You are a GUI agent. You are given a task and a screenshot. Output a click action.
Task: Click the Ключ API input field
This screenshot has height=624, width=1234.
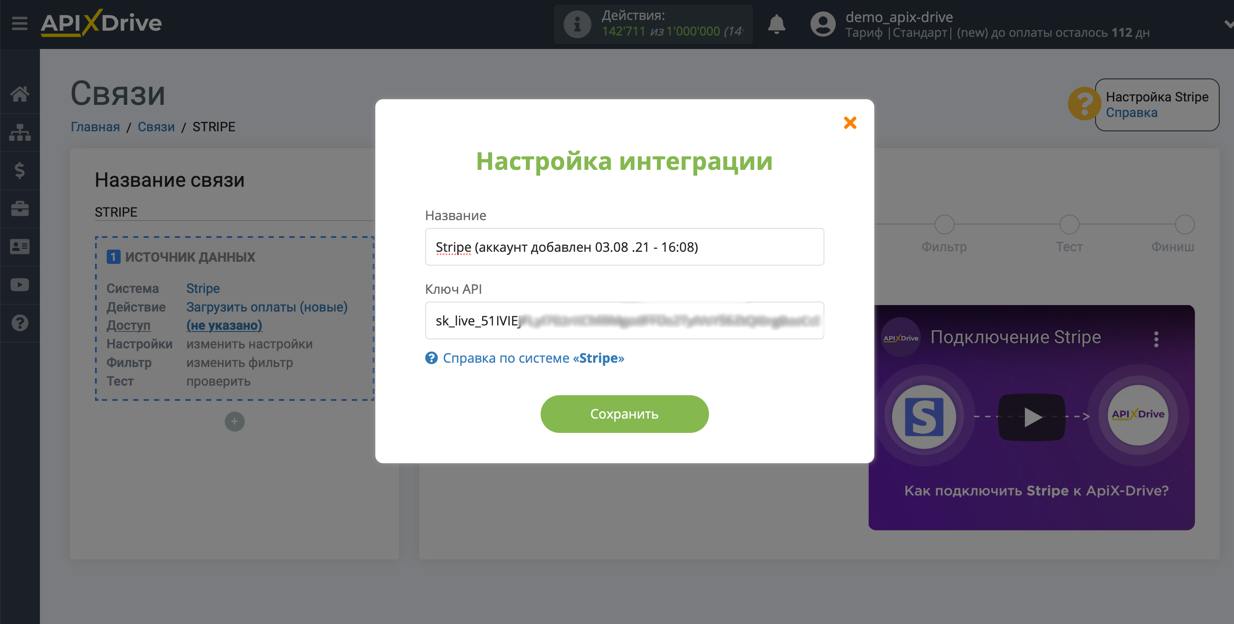click(624, 321)
